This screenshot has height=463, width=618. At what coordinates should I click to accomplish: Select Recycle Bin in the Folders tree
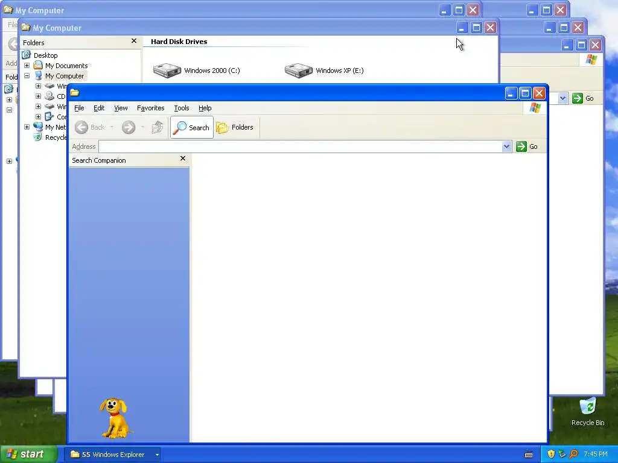coord(56,137)
